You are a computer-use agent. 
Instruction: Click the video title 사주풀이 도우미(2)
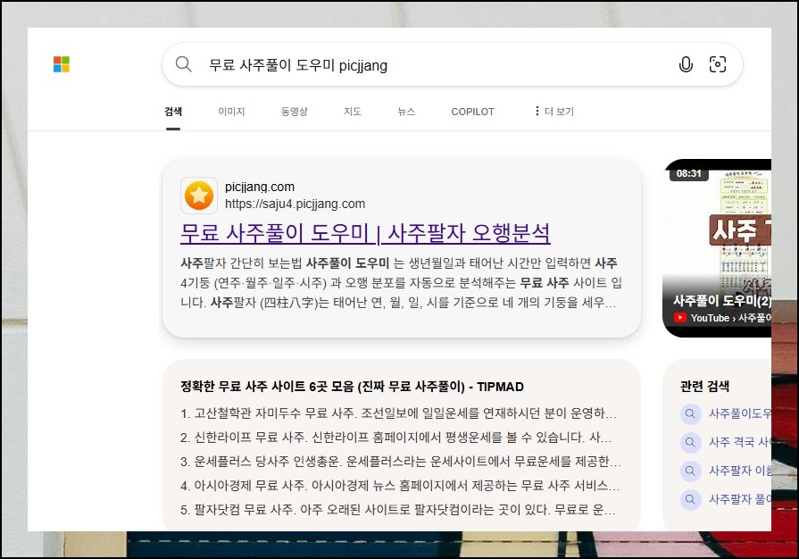click(722, 301)
